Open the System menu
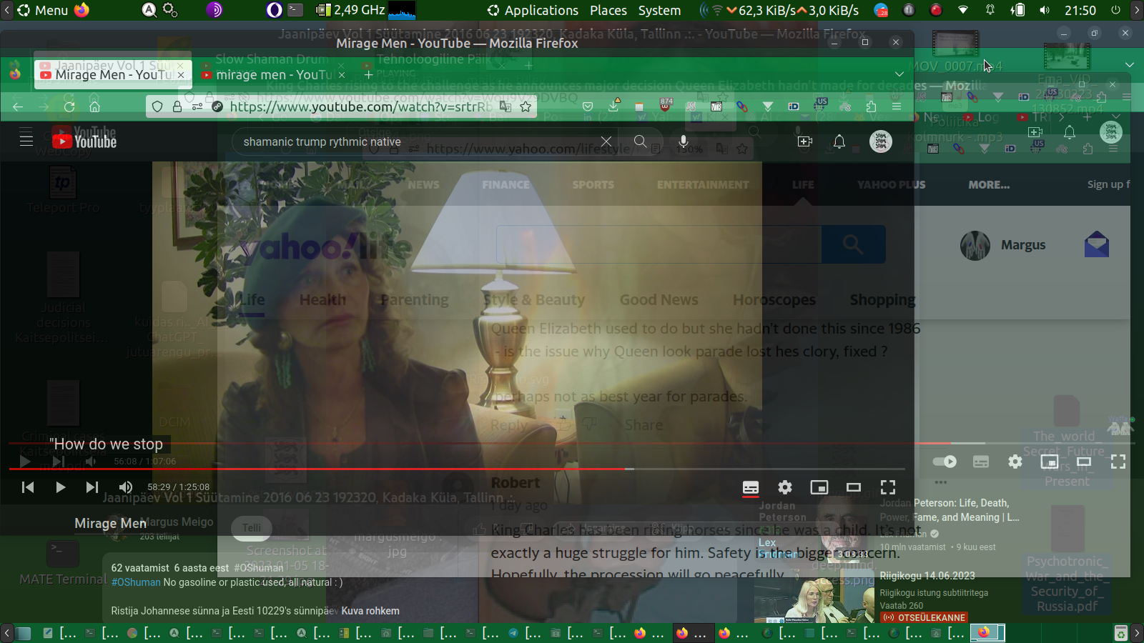1144x643 pixels. click(659, 10)
